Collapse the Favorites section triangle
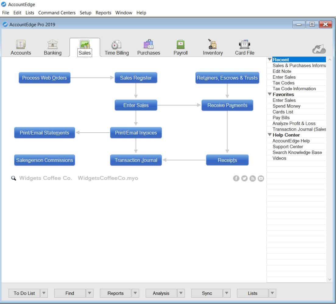The width and height of the screenshot is (336, 304). [270, 94]
